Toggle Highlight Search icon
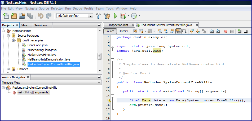The image size is (252, 121). pos(178,31)
